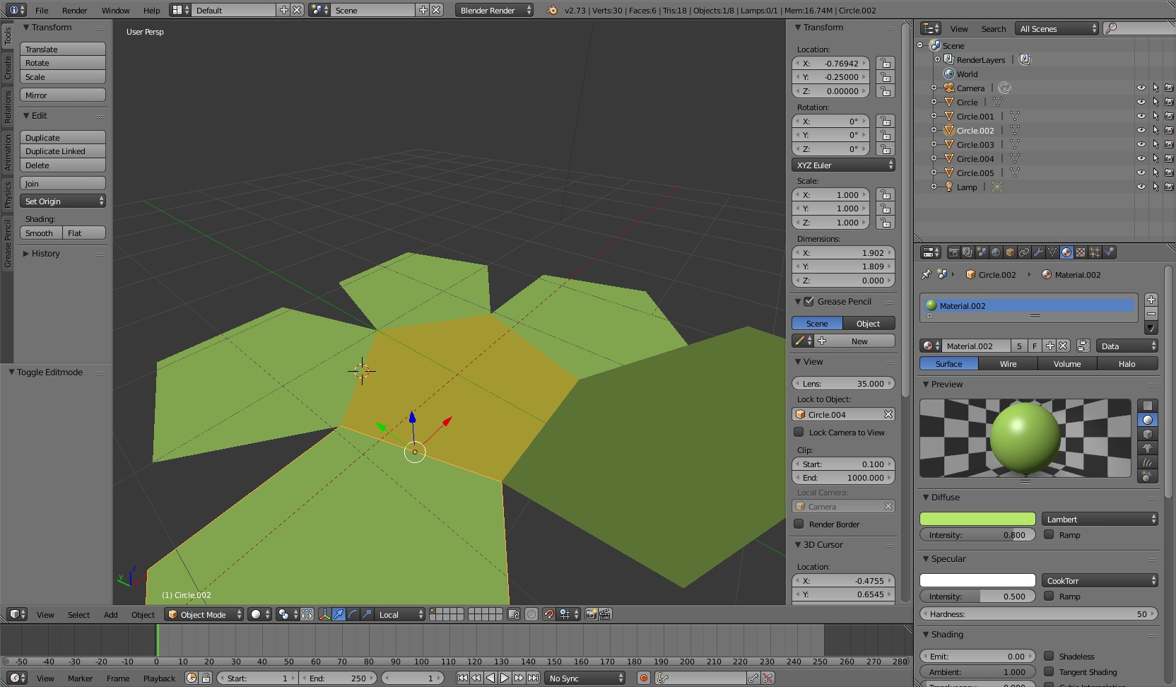The height and width of the screenshot is (687, 1176).
Task: Open the Render properties tab (camera icon)
Action: pyautogui.click(x=953, y=252)
